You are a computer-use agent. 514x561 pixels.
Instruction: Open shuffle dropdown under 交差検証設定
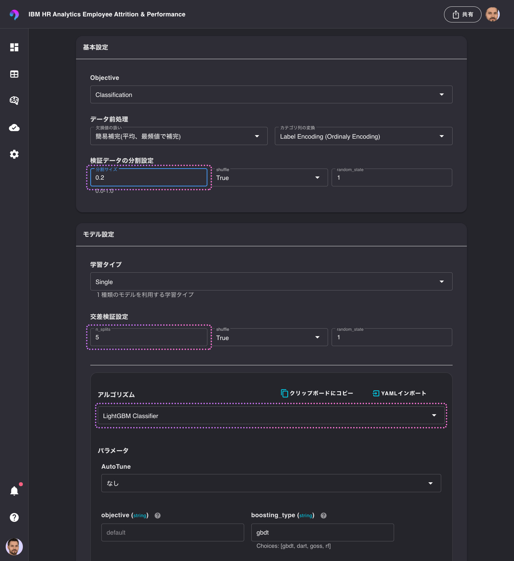(269, 337)
